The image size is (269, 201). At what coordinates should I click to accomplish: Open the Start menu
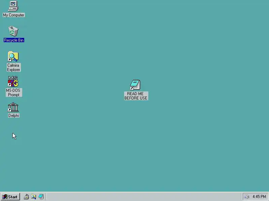pyautogui.click(x=10, y=197)
